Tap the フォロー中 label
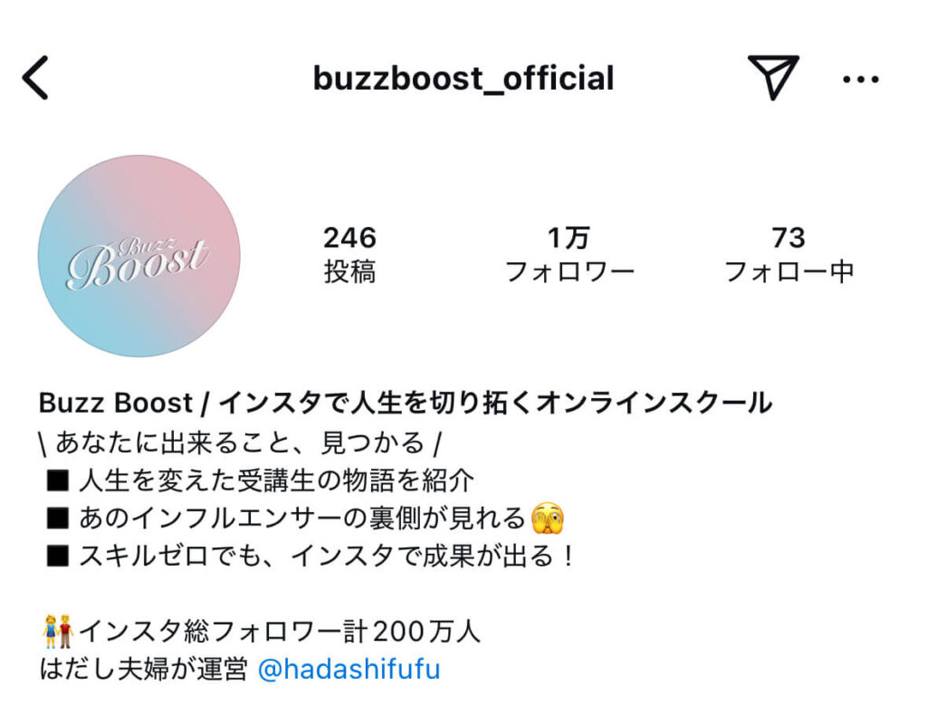Screen dimensions: 927x714 (x=789, y=271)
